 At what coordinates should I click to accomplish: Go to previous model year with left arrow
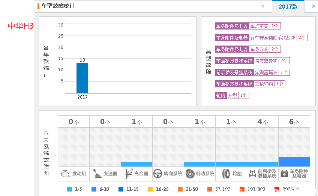pyautogui.click(x=262, y=6)
